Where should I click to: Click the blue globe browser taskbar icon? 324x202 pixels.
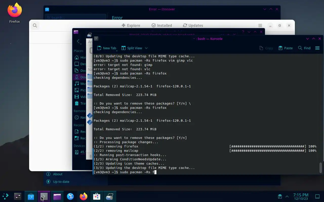pyautogui.click(x=70, y=196)
